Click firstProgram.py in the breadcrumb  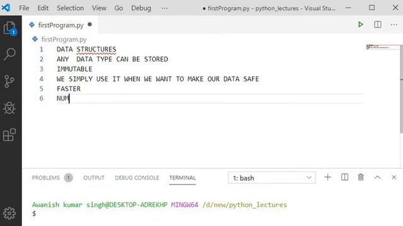point(64,39)
